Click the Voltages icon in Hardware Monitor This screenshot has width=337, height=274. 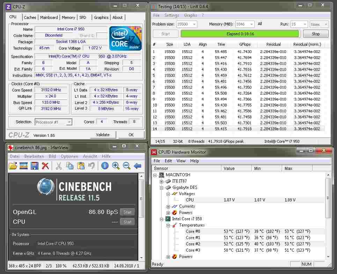click(175, 194)
